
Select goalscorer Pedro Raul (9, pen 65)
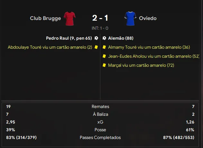point(69,38)
